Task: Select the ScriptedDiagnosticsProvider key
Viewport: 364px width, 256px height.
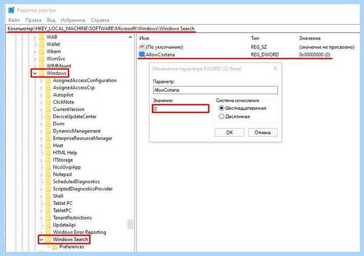Action: click(83, 189)
